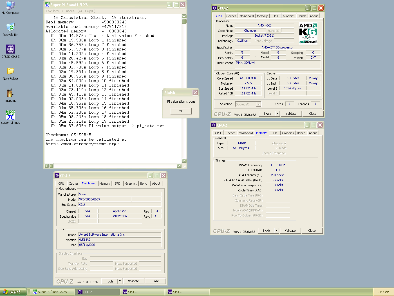
Task: Select the third CPU-Z taskbar button
Action: 187,292
